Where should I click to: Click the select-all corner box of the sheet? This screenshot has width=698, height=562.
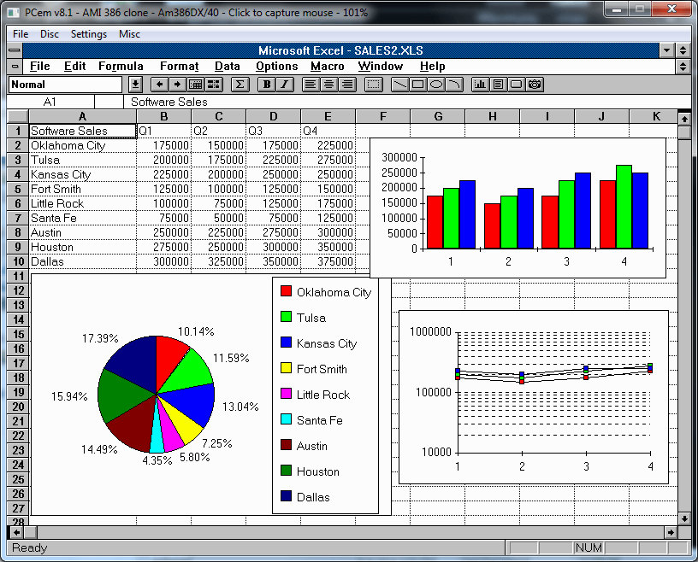(18, 116)
